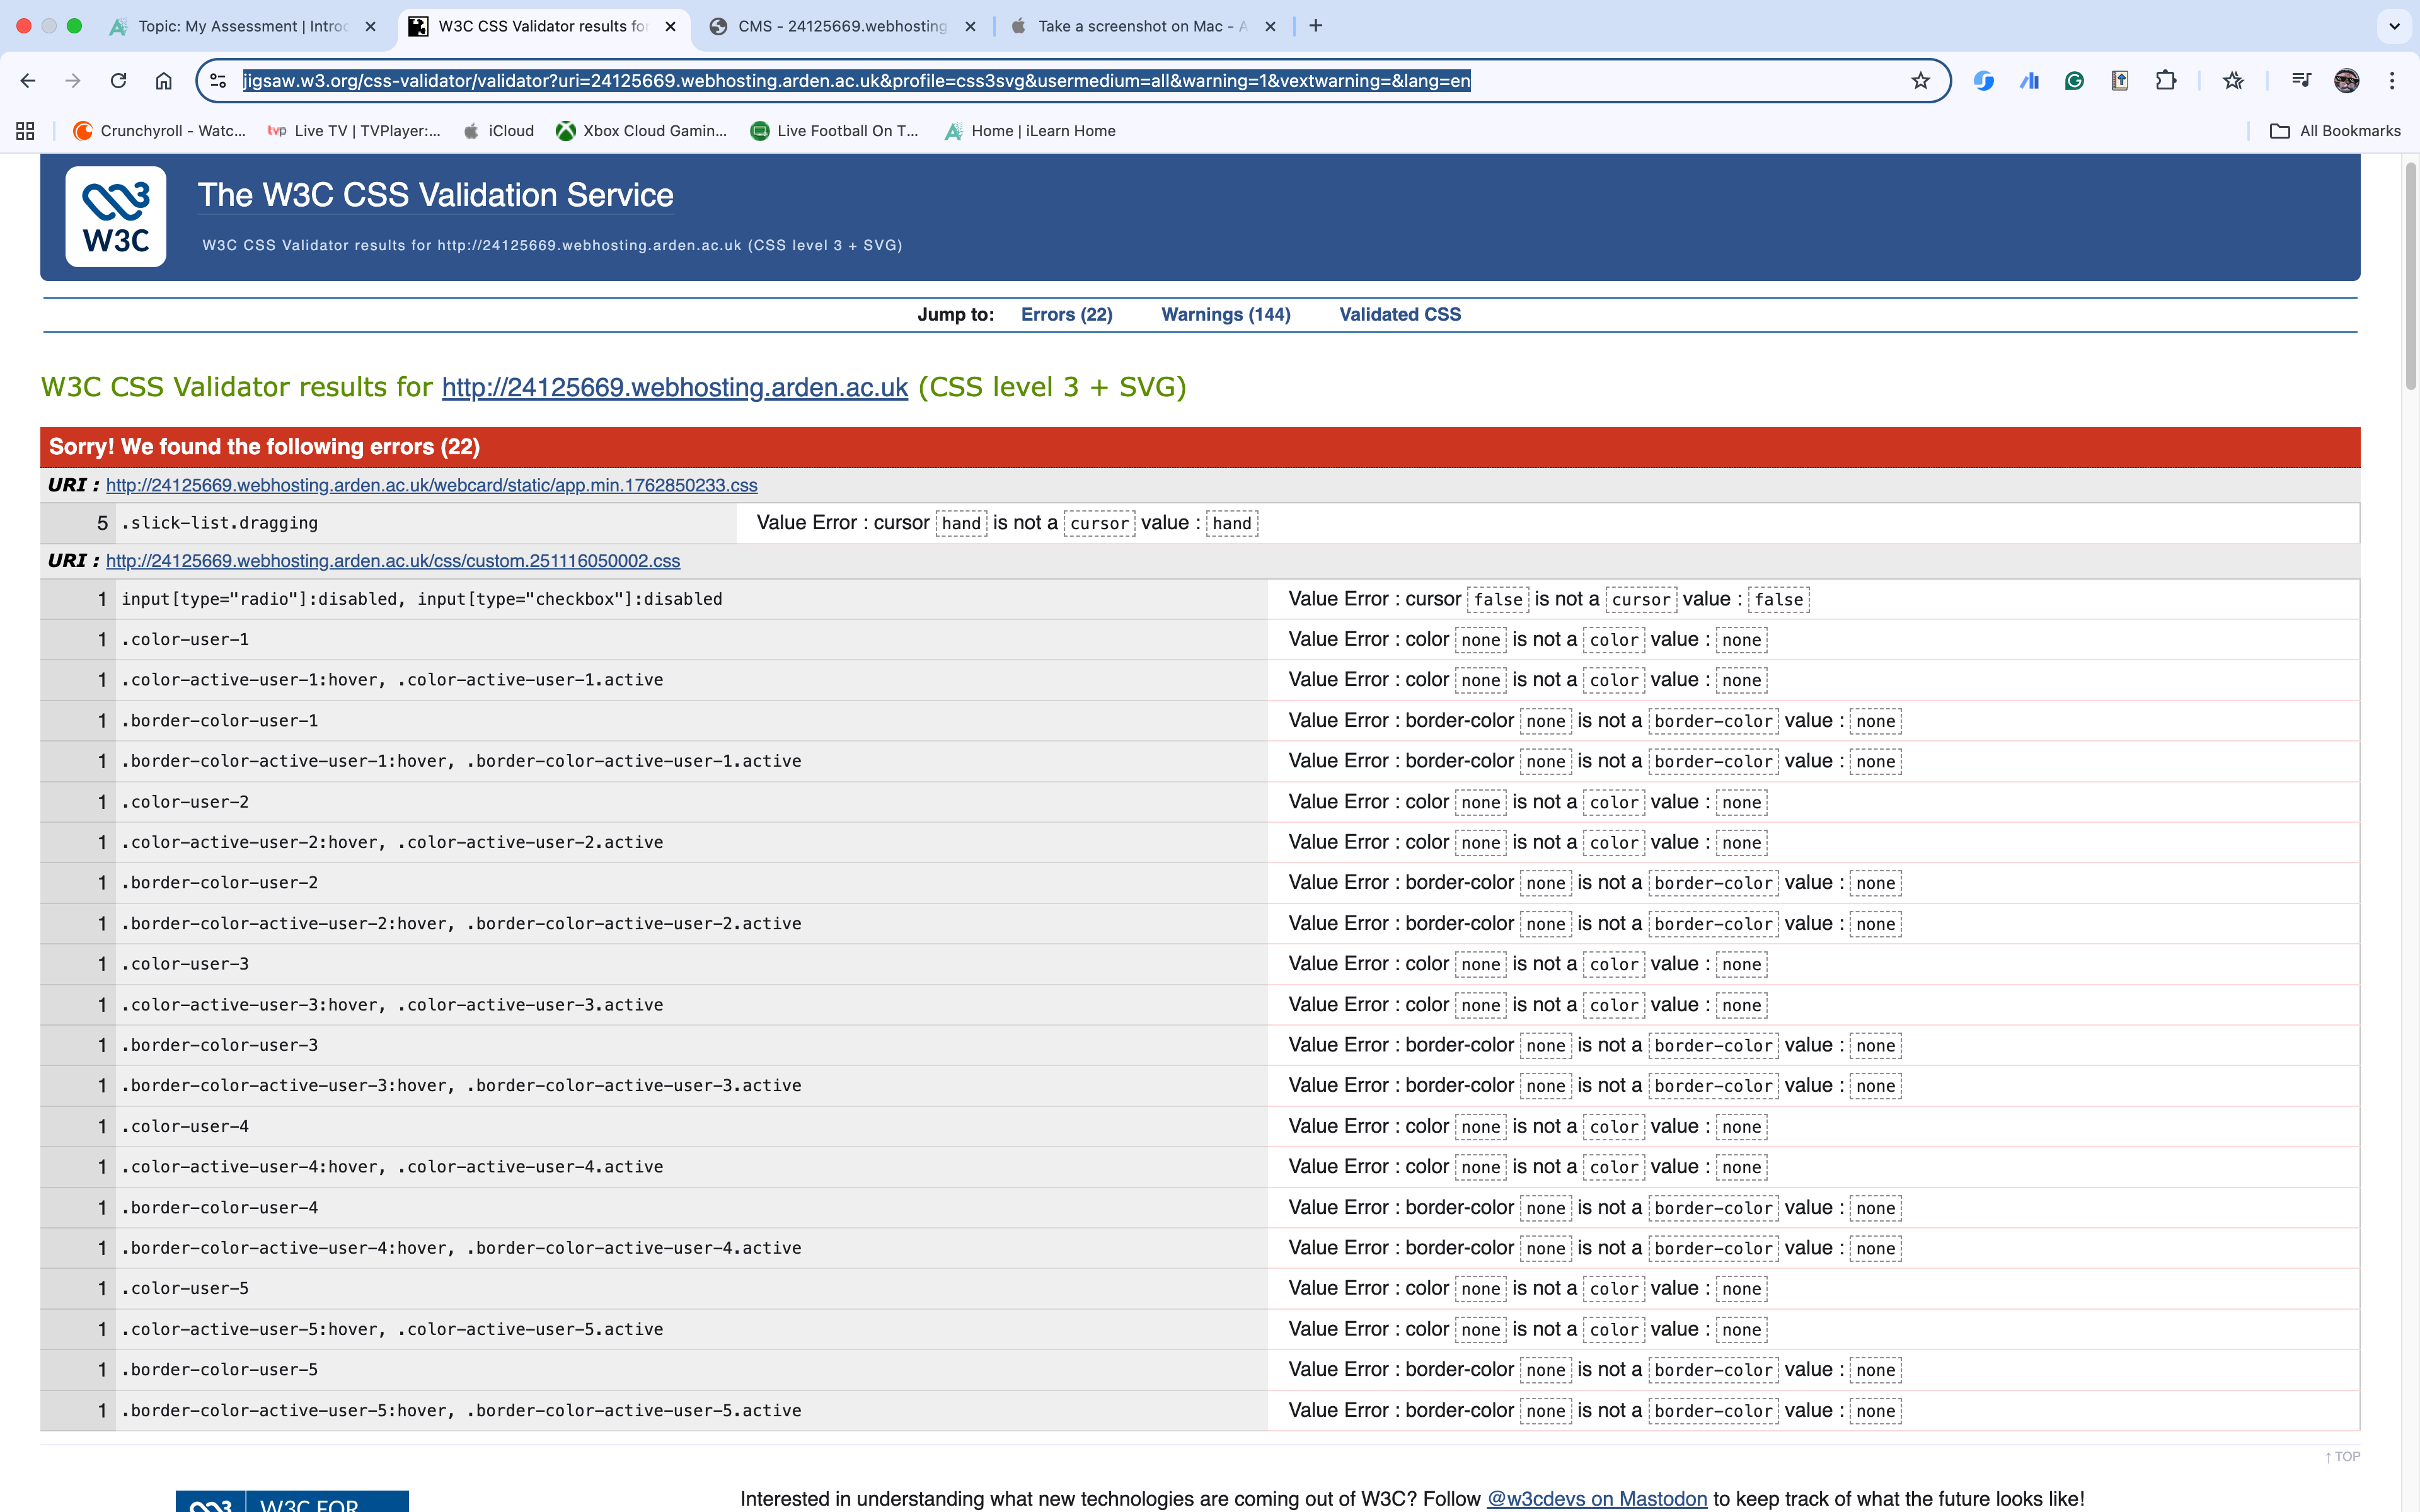Image resolution: width=2420 pixels, height=1512 pixels.
Task: Open the media controls icon in toolbar
Action: [x=2301, y=80]
